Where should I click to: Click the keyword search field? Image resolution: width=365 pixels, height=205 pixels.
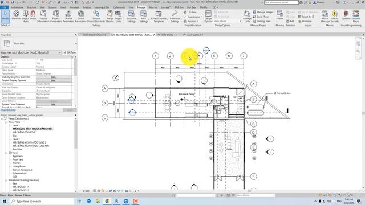[x=281, y=2]
